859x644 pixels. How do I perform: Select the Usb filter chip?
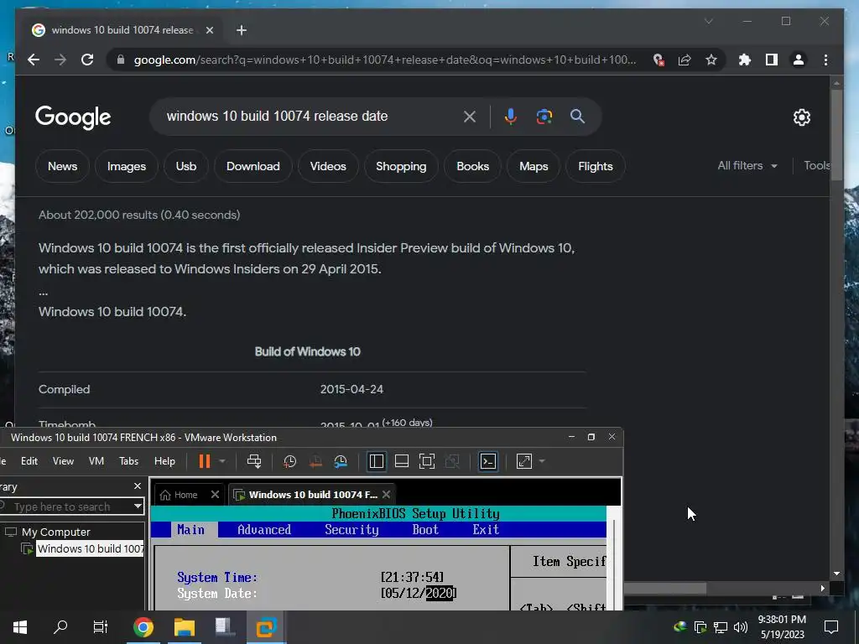(186, 166)
